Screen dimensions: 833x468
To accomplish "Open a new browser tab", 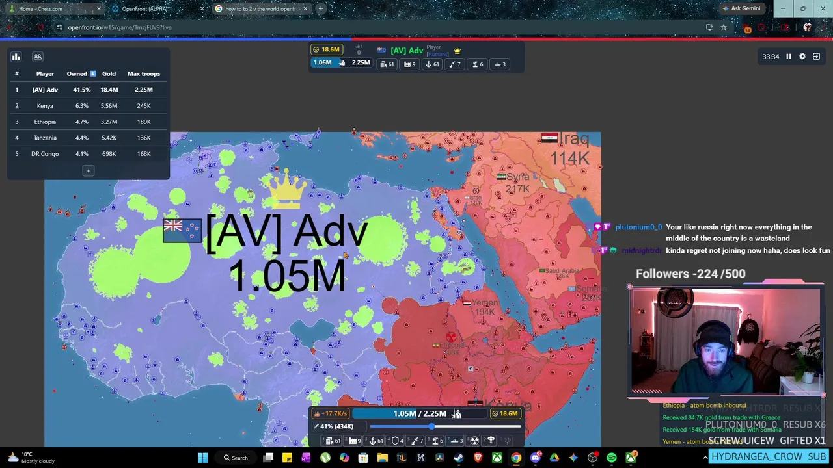I will click(x=321, y=8).
